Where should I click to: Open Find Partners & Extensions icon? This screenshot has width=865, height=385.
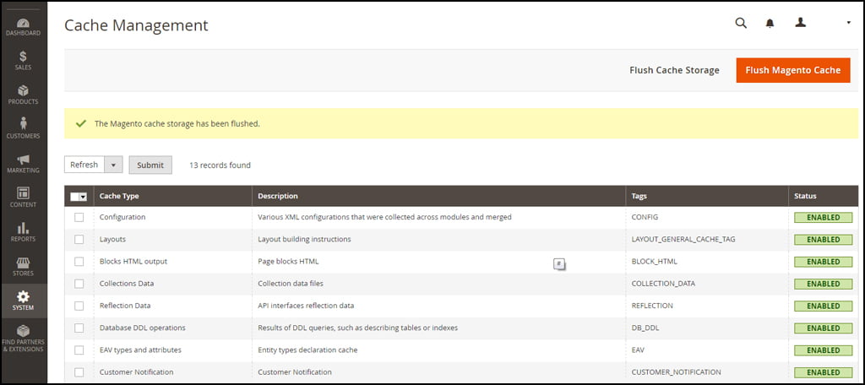23,338
